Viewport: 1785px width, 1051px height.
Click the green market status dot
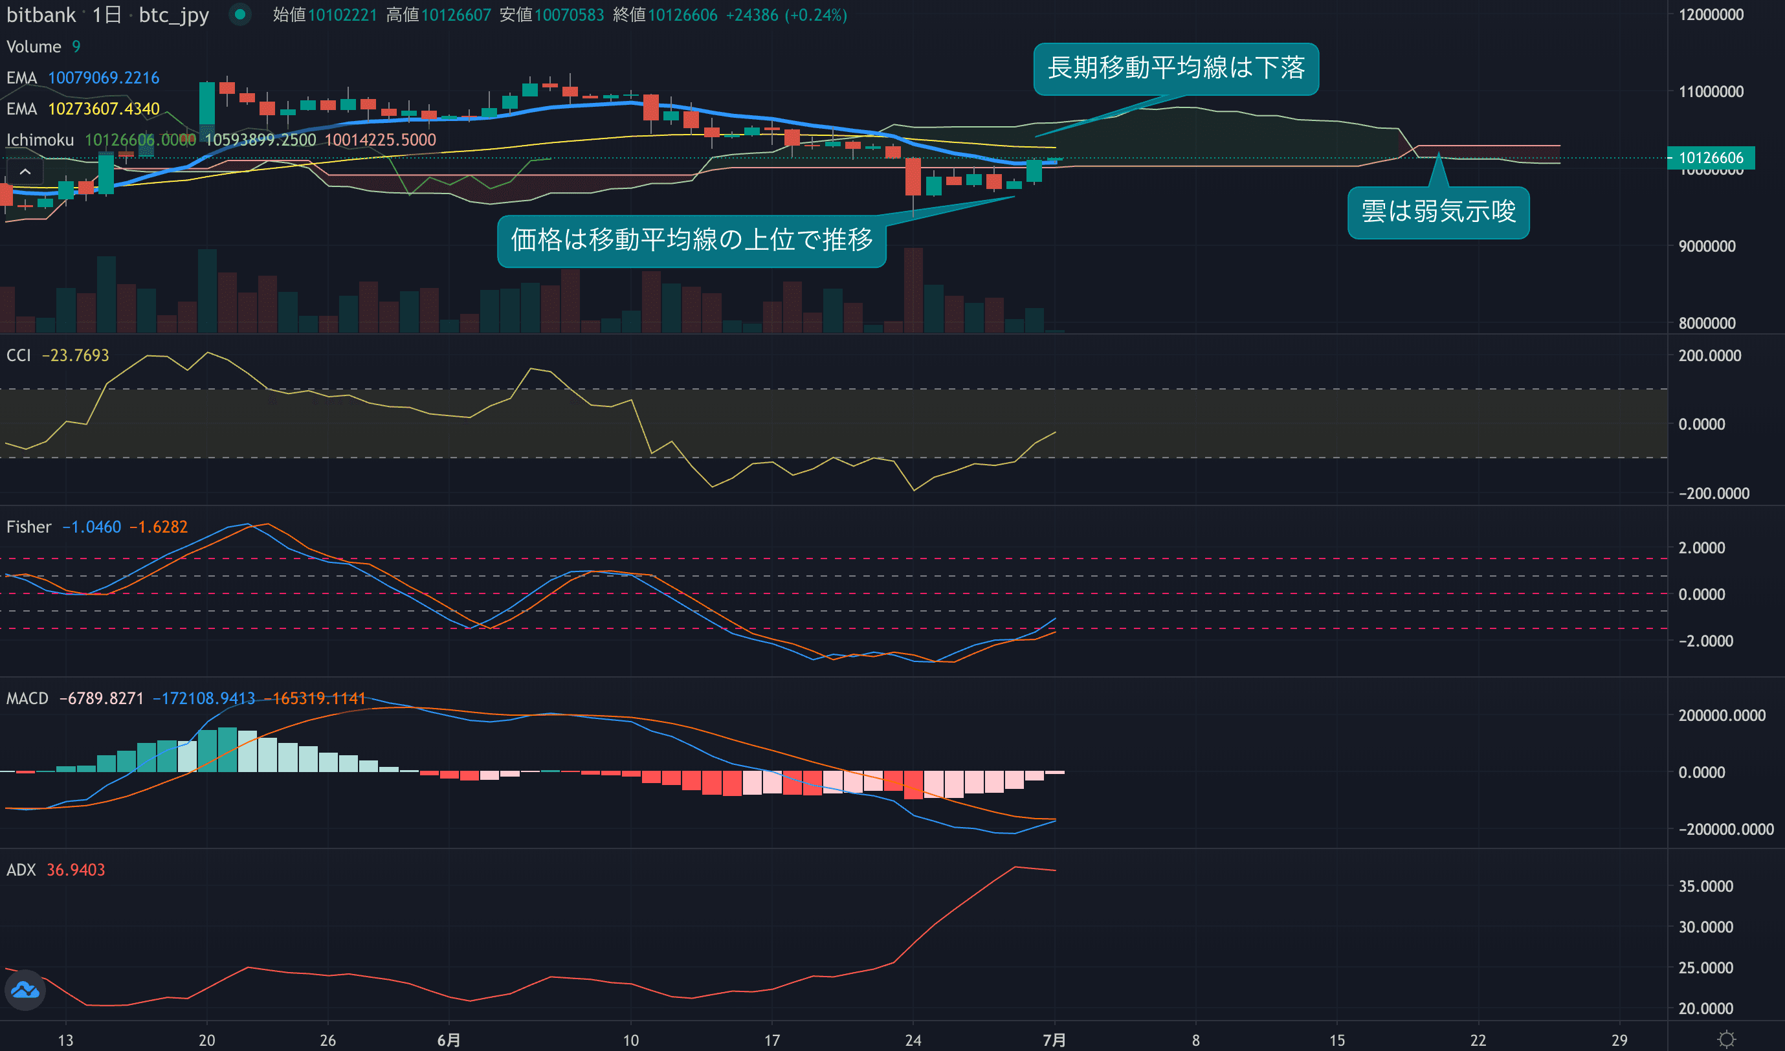coord(240,14)
